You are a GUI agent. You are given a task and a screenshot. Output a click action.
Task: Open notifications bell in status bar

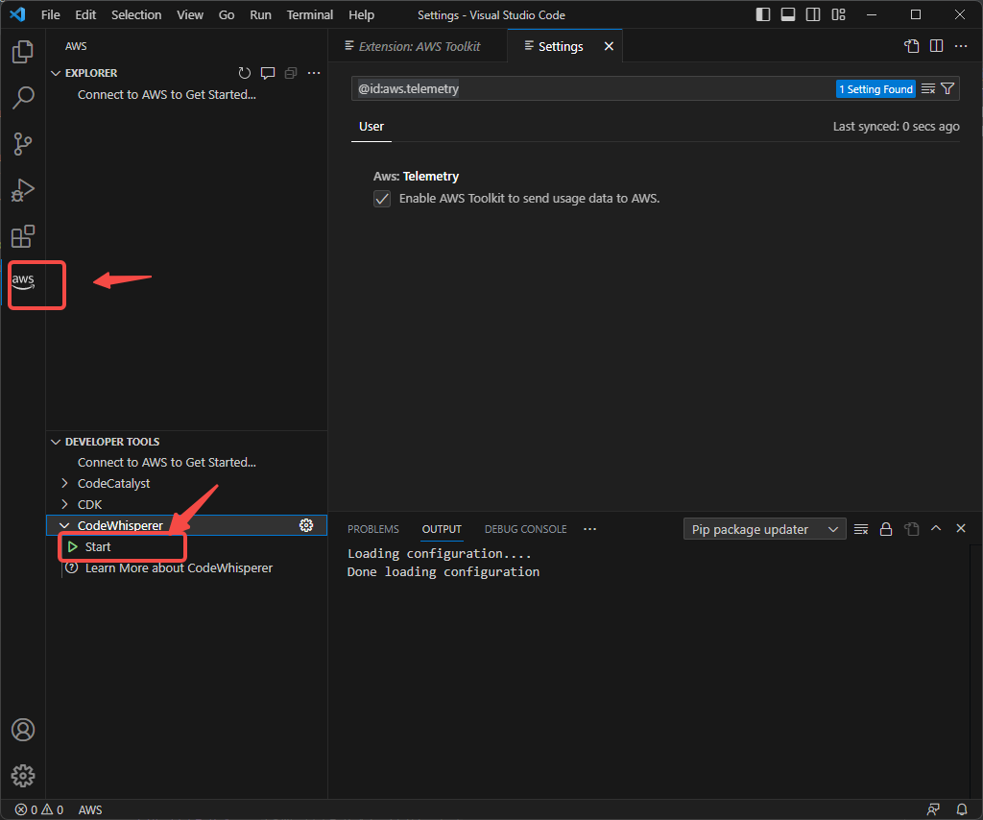point(961,809)
